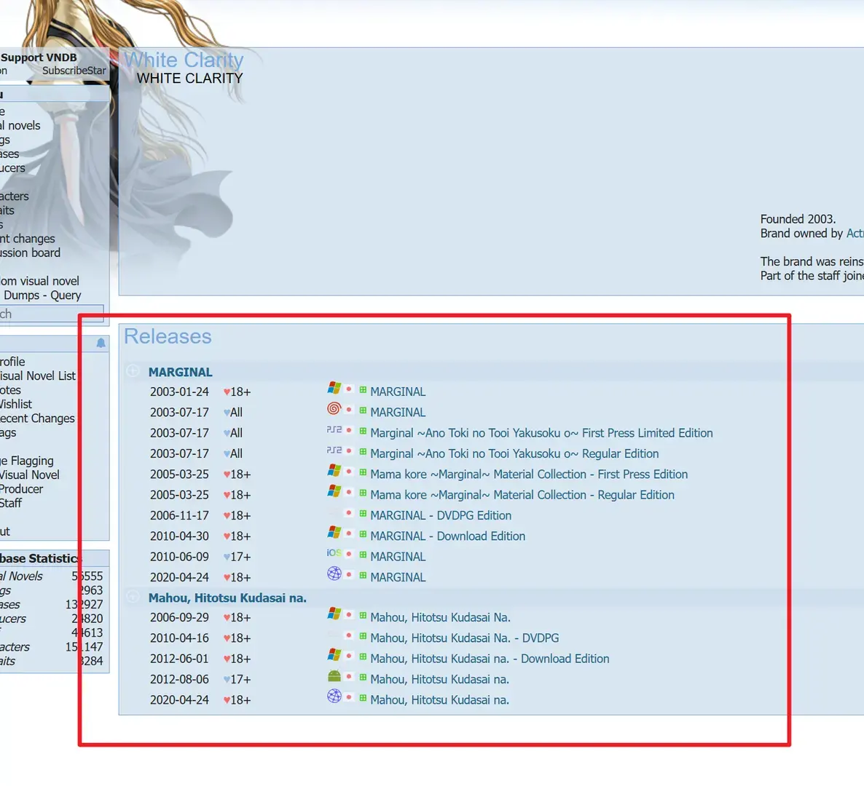Click red heart icon on 2005-03-25 First Press row
The height and width of the screenshot is (786, 864).
coord(227,475)
